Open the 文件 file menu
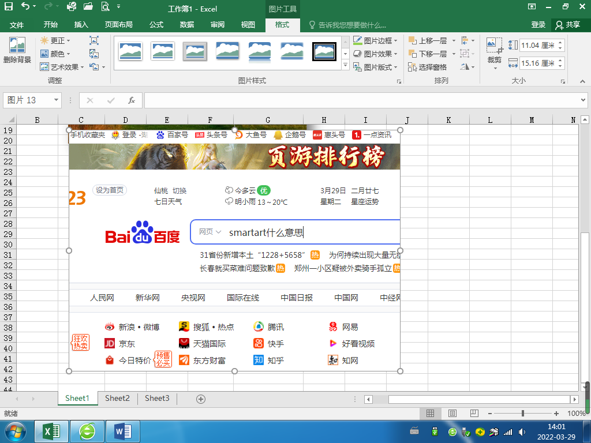 [x=17, y=25]
